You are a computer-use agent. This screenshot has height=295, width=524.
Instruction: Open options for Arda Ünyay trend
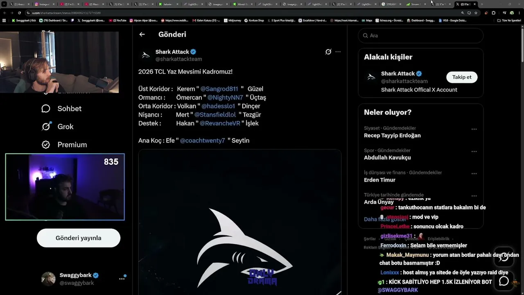[x=474, y=195]
